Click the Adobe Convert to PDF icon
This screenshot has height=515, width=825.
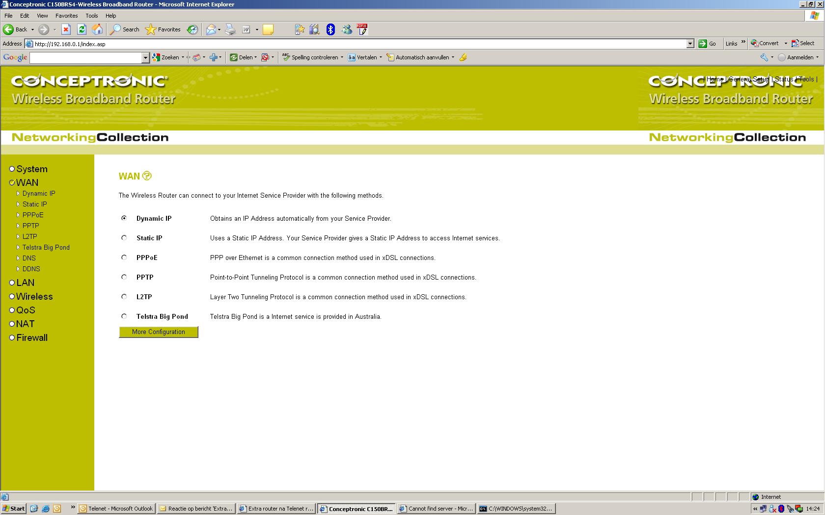tap(755, 43)
